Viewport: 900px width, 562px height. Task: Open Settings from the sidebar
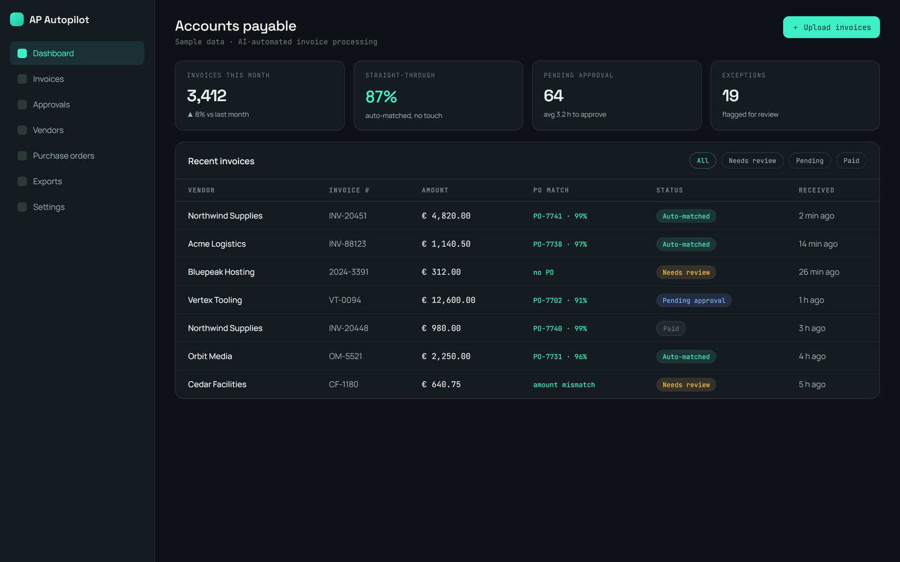coord(77,207)
